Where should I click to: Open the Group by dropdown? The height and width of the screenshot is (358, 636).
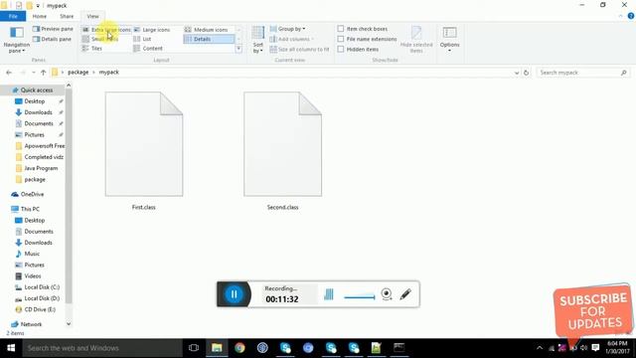288,29
